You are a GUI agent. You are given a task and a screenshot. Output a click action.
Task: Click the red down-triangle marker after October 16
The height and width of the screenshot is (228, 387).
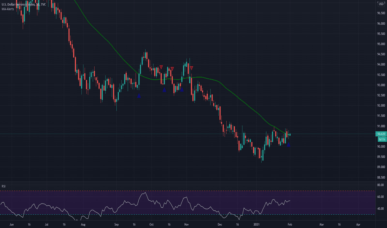click(x=172, y=69)
